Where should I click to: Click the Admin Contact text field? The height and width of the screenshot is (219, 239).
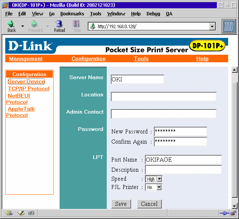coord(164,114)
